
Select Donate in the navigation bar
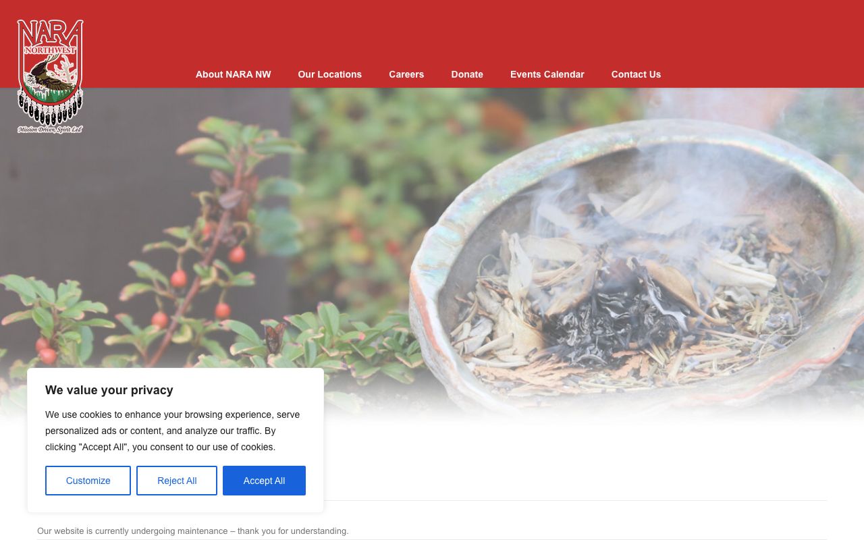click(x=467, y=74)
